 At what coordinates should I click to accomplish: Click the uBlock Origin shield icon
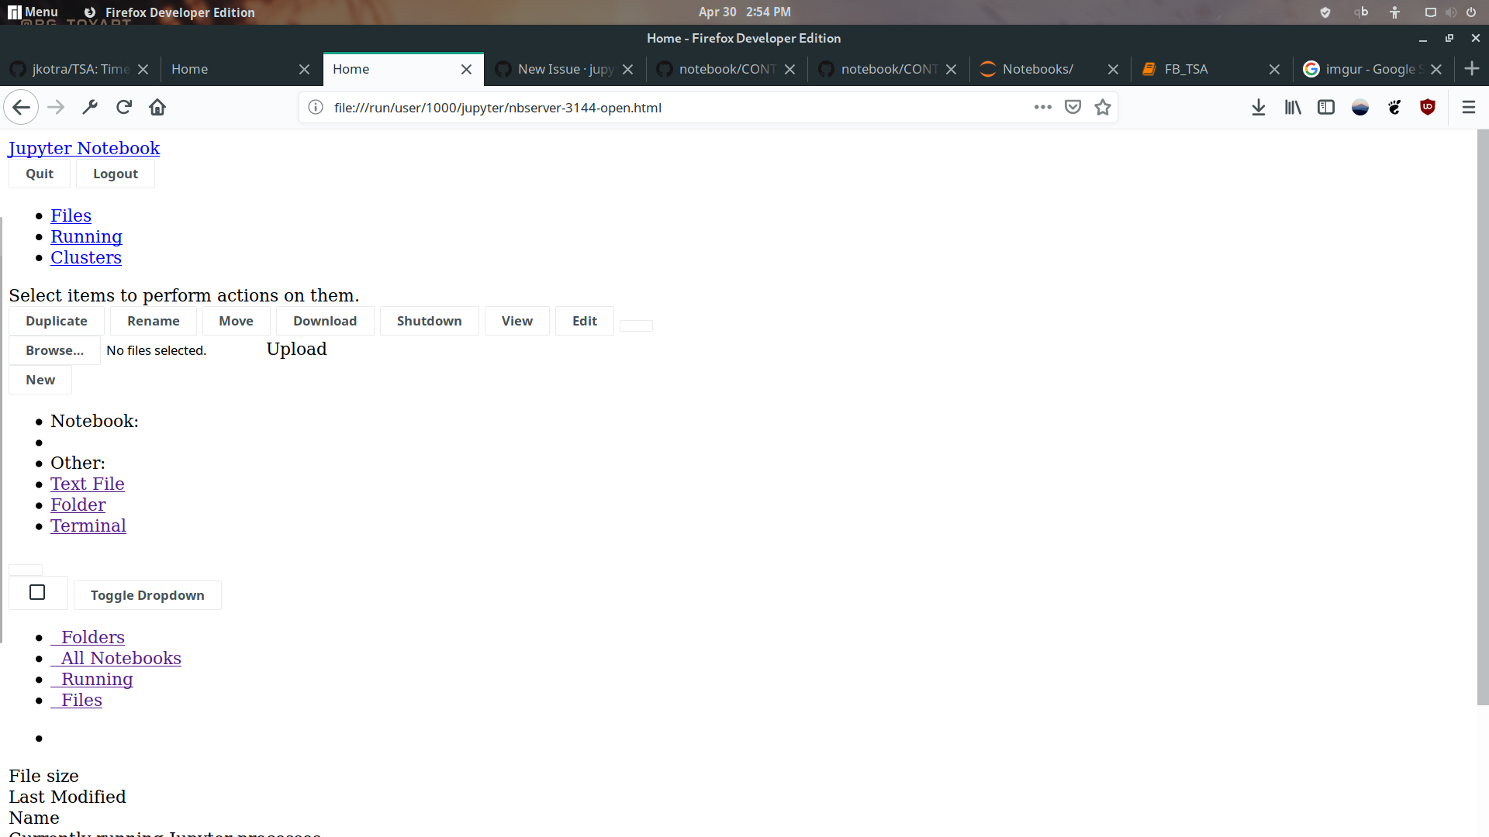coord(1428,108)
